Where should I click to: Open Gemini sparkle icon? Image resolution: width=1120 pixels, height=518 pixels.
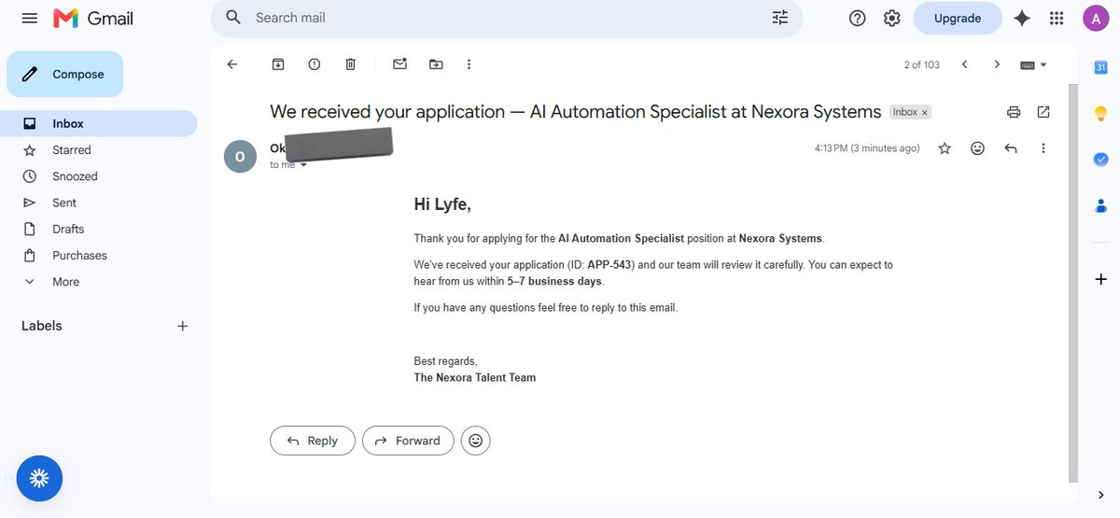1022,18
